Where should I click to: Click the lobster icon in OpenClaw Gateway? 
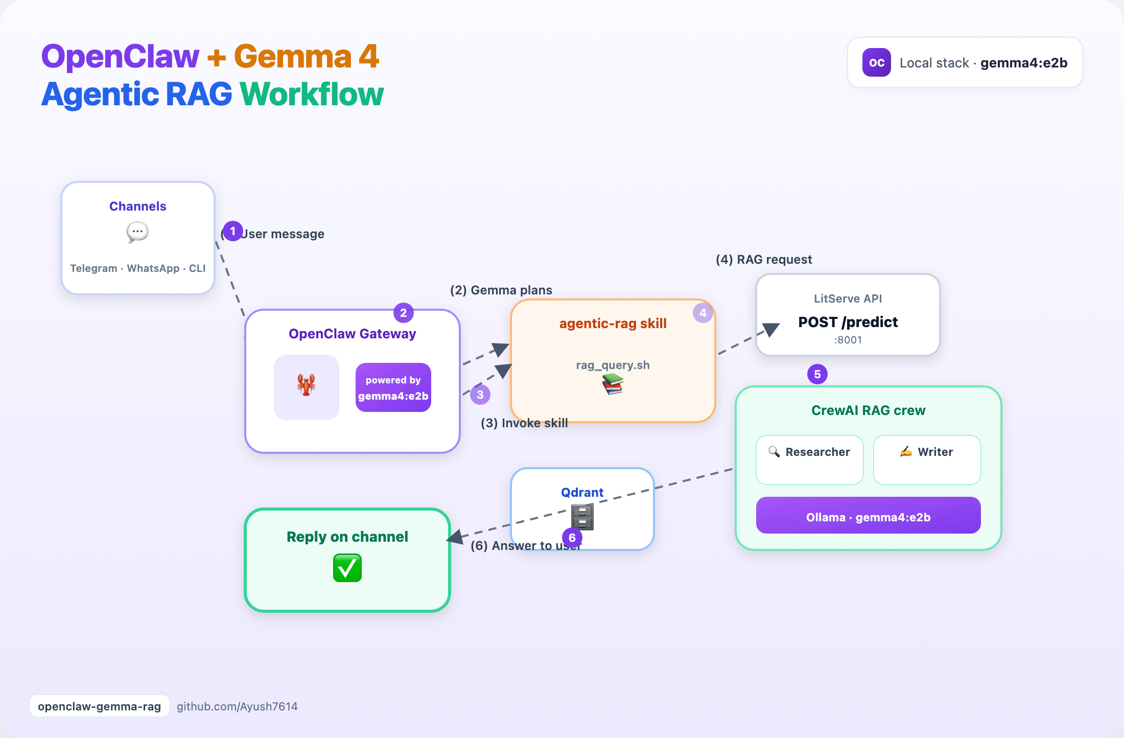click(x=307, y=385)
